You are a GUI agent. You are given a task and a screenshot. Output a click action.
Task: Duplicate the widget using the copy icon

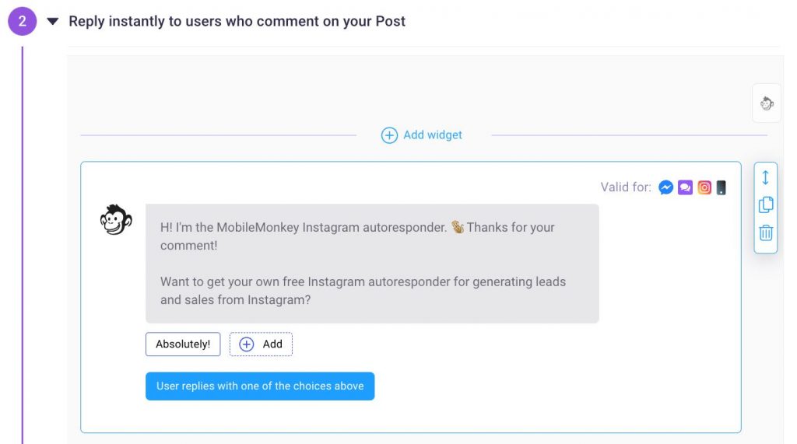pos(766,205)
